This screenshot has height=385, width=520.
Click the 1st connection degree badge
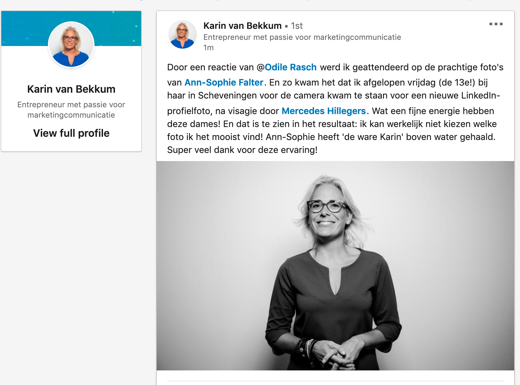[297, 26]
